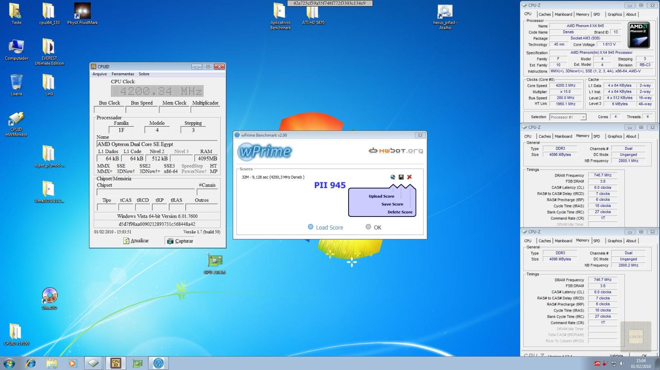Open the media player taskbar icon

tap(72, 363)
